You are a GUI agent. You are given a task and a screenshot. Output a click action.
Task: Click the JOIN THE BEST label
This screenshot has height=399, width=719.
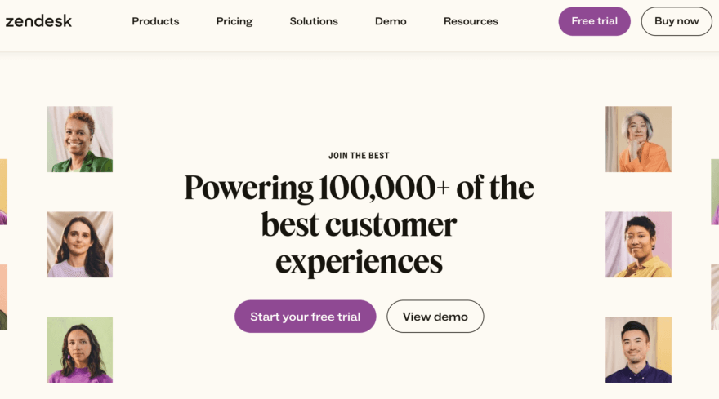(359, 156)
